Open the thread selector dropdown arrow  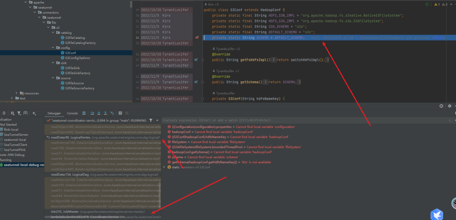157,120
